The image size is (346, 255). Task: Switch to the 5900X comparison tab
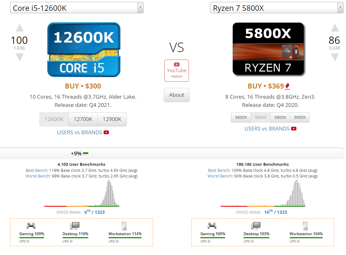coord(280,117)
